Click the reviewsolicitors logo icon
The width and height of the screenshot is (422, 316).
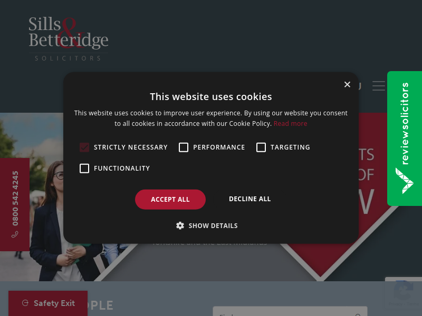(x=404, y=181)
